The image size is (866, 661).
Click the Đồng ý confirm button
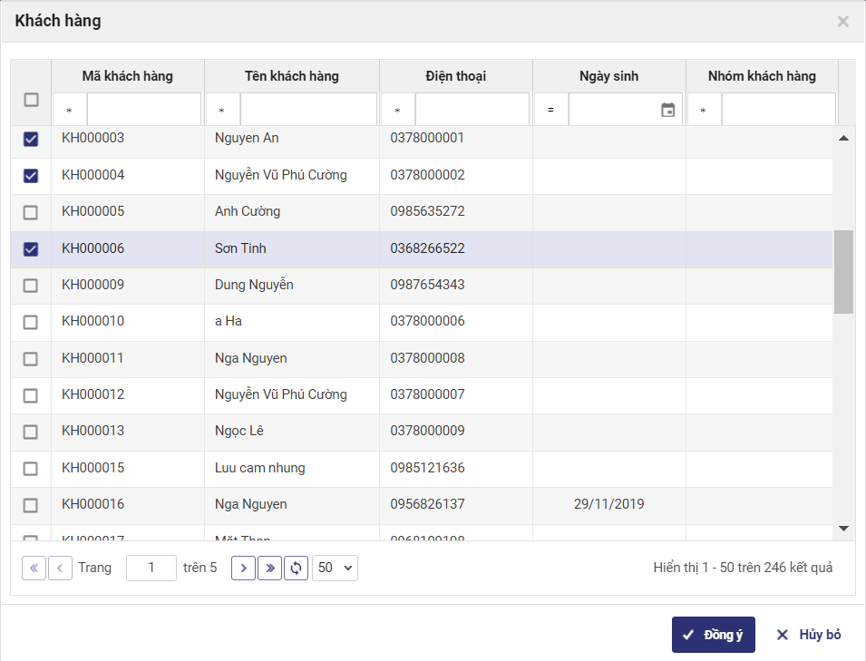tap(713, 635)
